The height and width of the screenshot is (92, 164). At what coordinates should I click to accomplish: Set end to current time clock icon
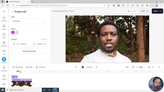pos(45,44)
